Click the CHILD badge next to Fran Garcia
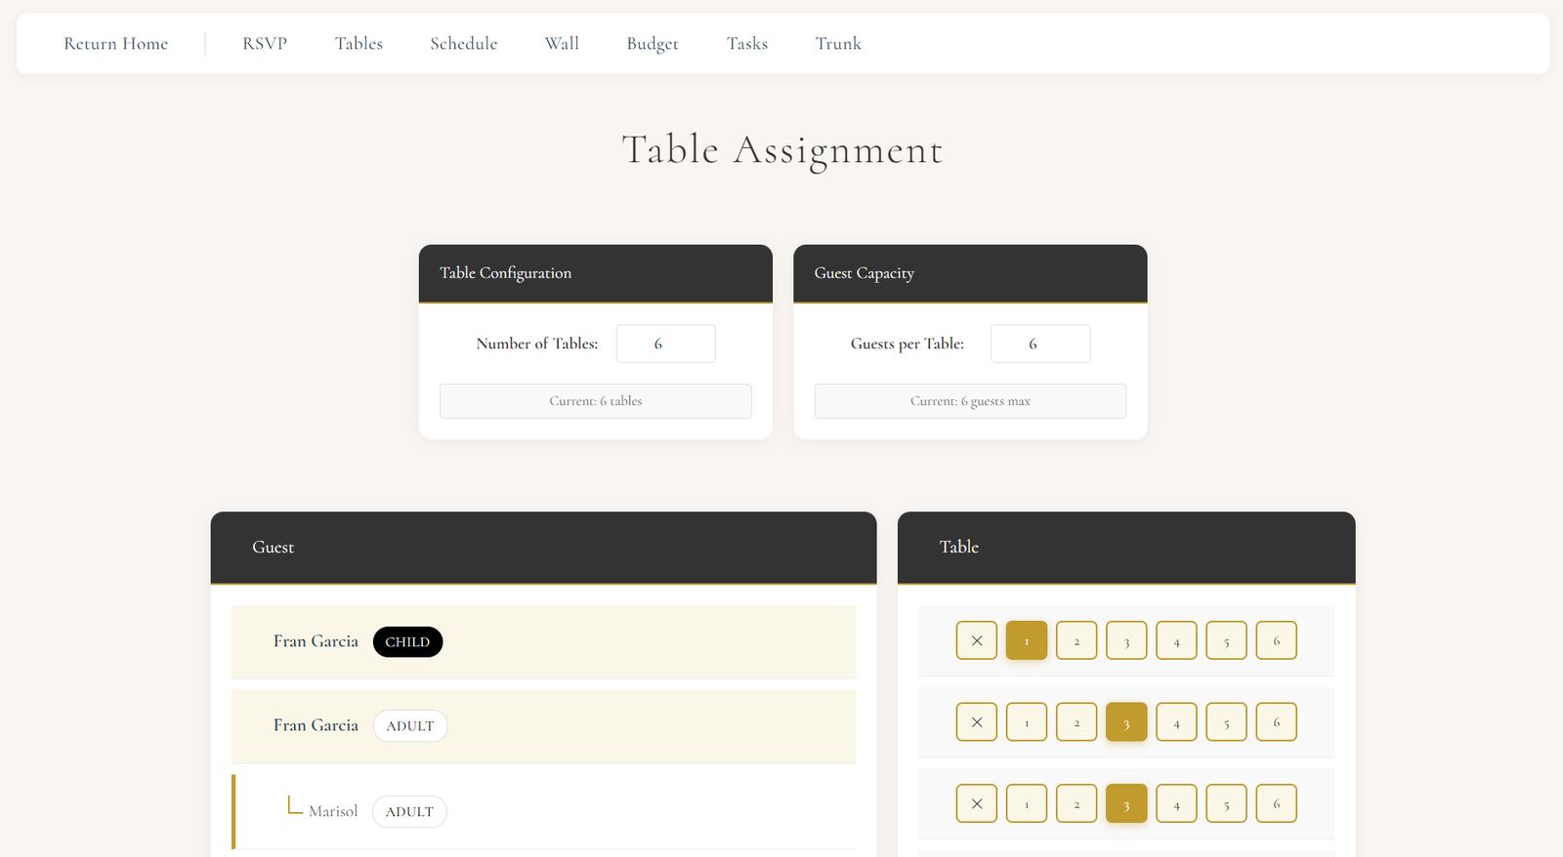This screenshot has width=1563, height=857. click(407, 642)
